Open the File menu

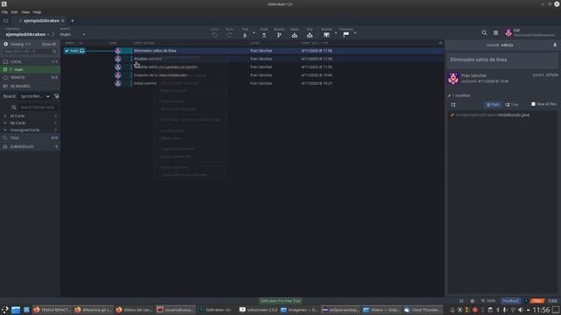pos(4,11)
